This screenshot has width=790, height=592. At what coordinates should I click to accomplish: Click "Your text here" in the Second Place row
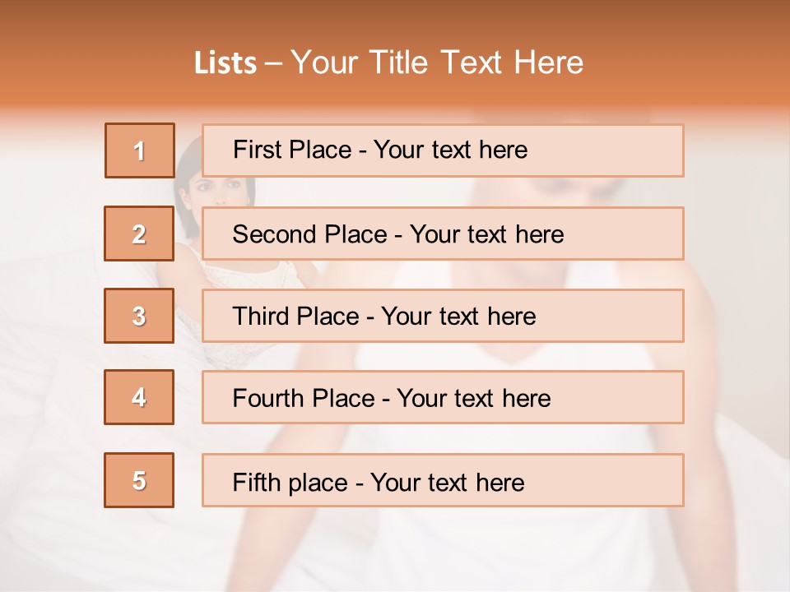[x=486, y=234]
